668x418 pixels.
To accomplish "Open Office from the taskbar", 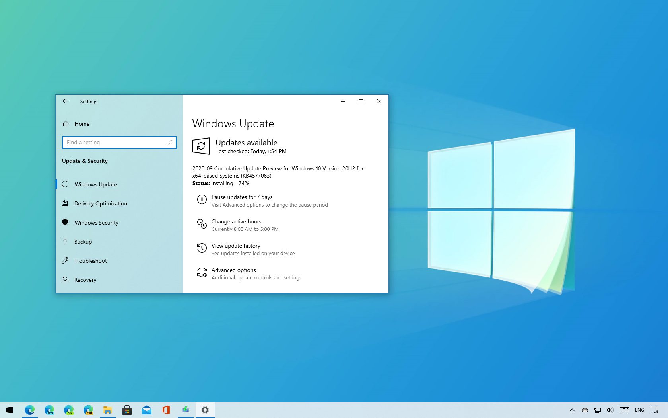I will click(x=166, y=410).
